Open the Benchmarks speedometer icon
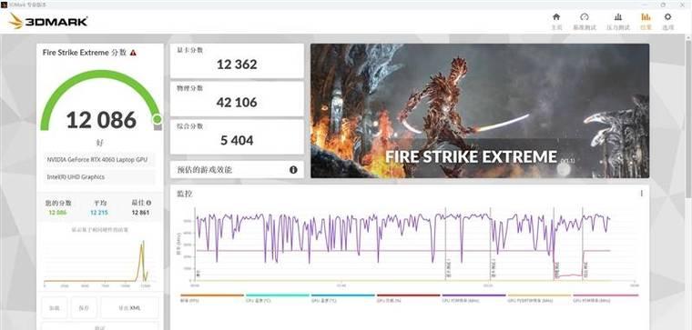Viewport: 692px width, 330px height. pyautogui.click(x=585, y=21)
